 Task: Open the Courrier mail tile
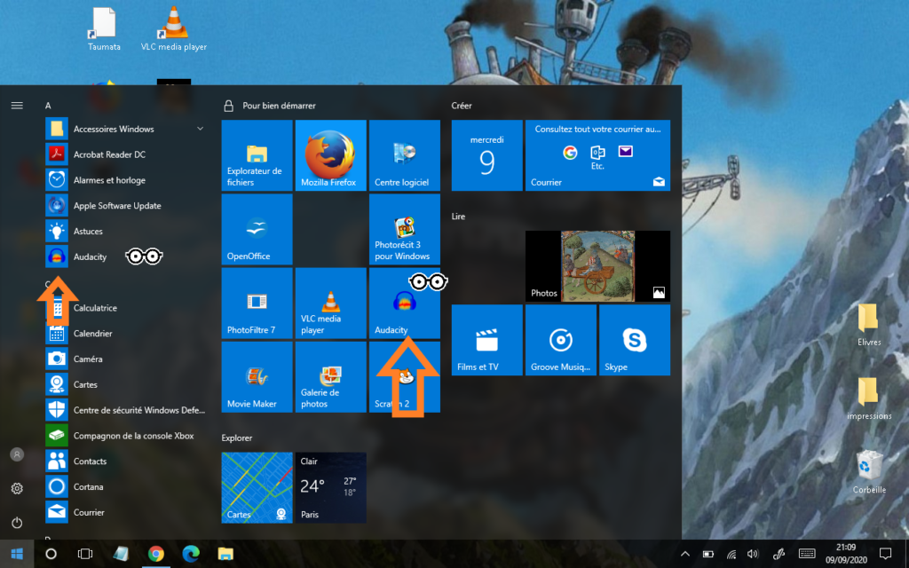tap(597, 155)
